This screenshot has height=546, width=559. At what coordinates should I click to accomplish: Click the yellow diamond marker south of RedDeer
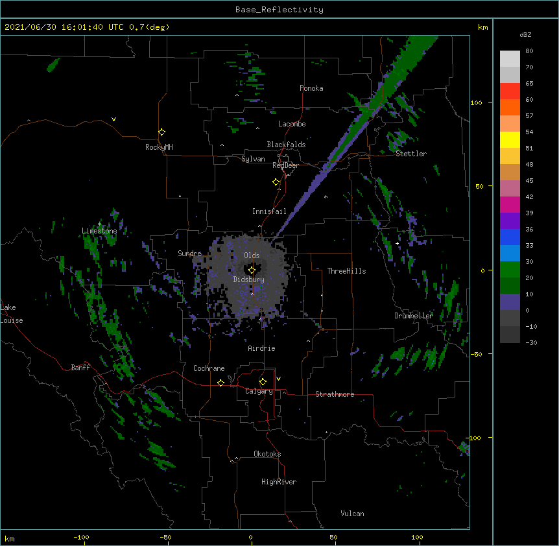point(276,182)
